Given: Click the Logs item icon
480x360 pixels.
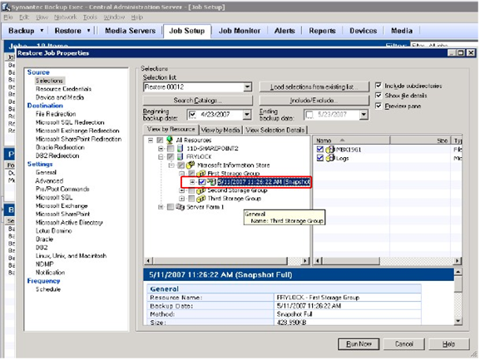Looking at the screenshot, I should 330,158.
